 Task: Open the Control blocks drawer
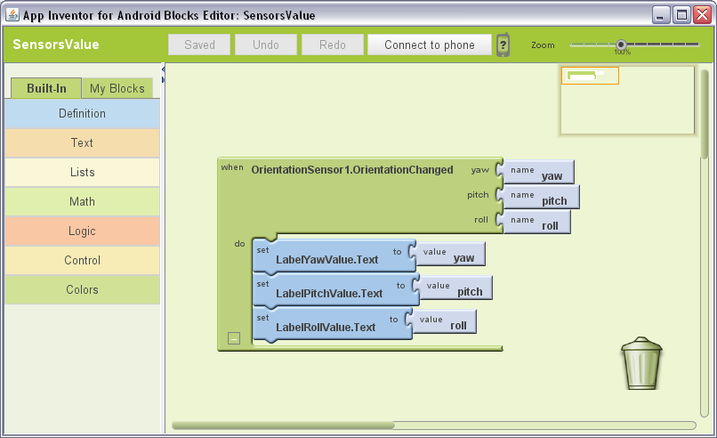coord(83,260)
